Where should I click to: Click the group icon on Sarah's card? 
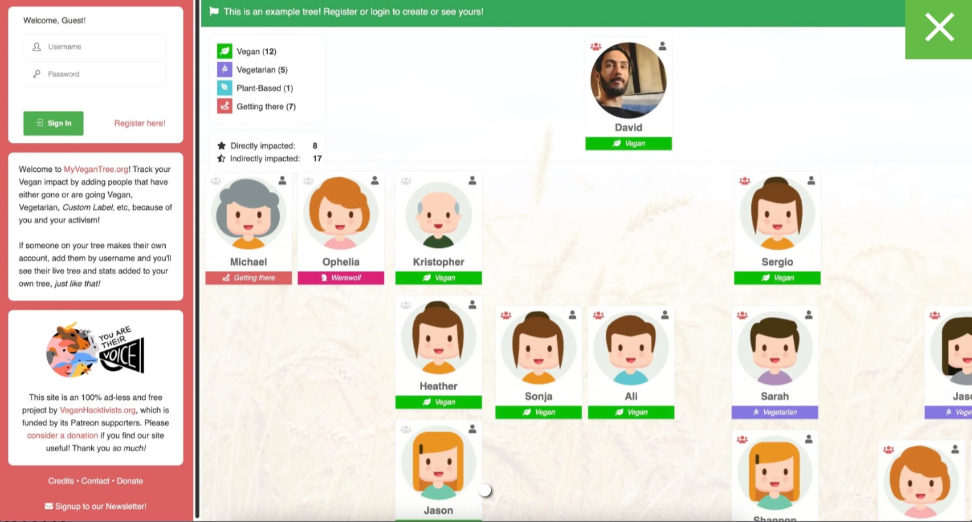[x=742, y=315]
